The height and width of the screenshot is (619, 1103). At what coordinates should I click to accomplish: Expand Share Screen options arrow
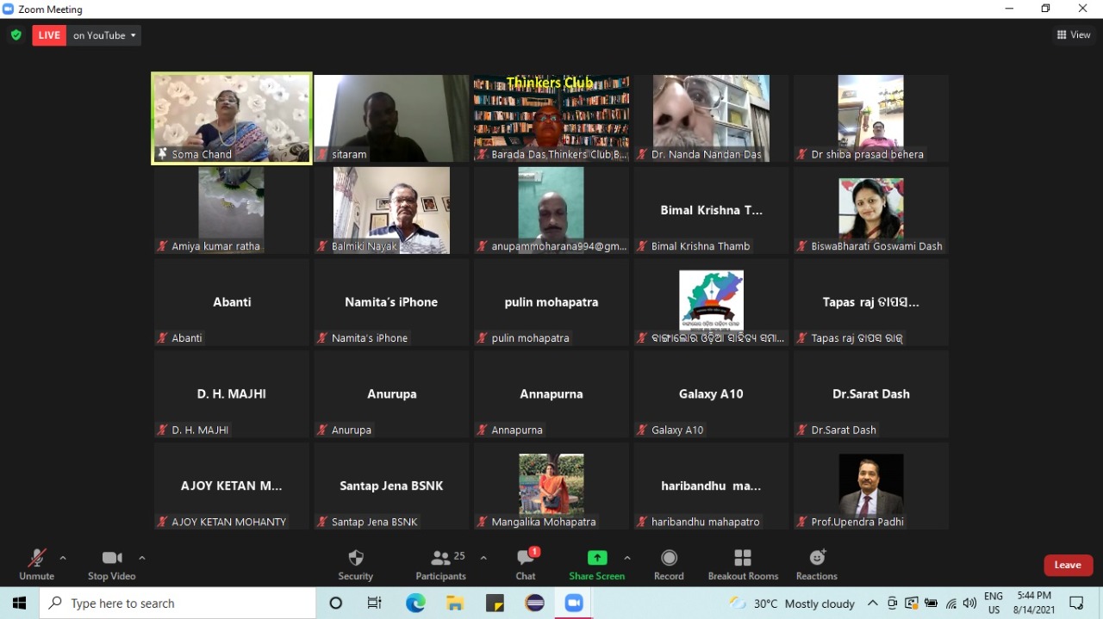[627, 558]
